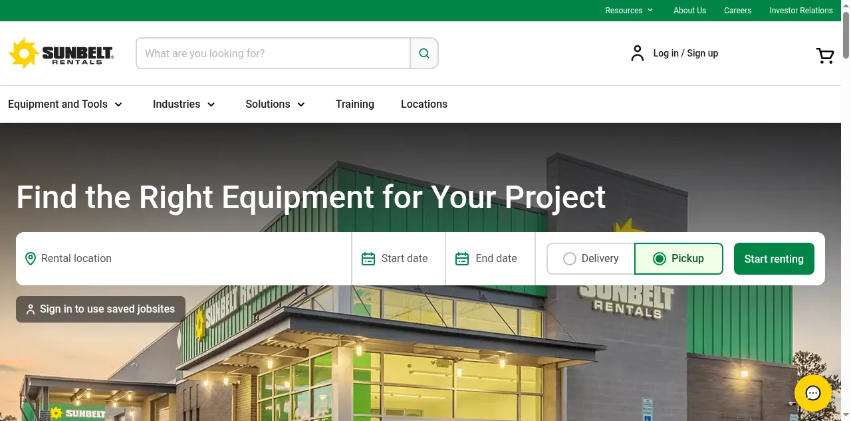Open the End date field
The width and height of the screenshot is (851, 421).
click(491, 259)
